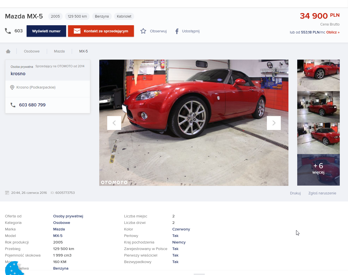Click 'Sprzedający na OTOMOTO od 2014' text

tap(60, 66)
